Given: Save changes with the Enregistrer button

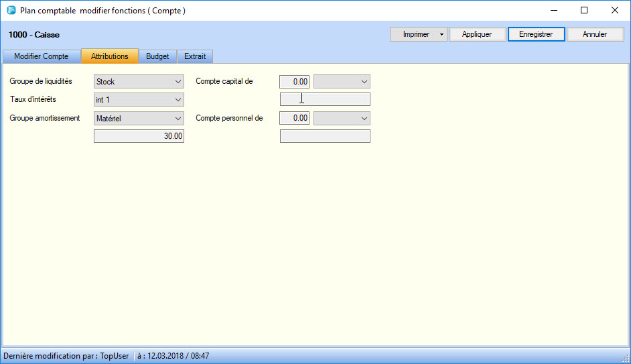Looking at the screenshot, I should coord(536,34).
